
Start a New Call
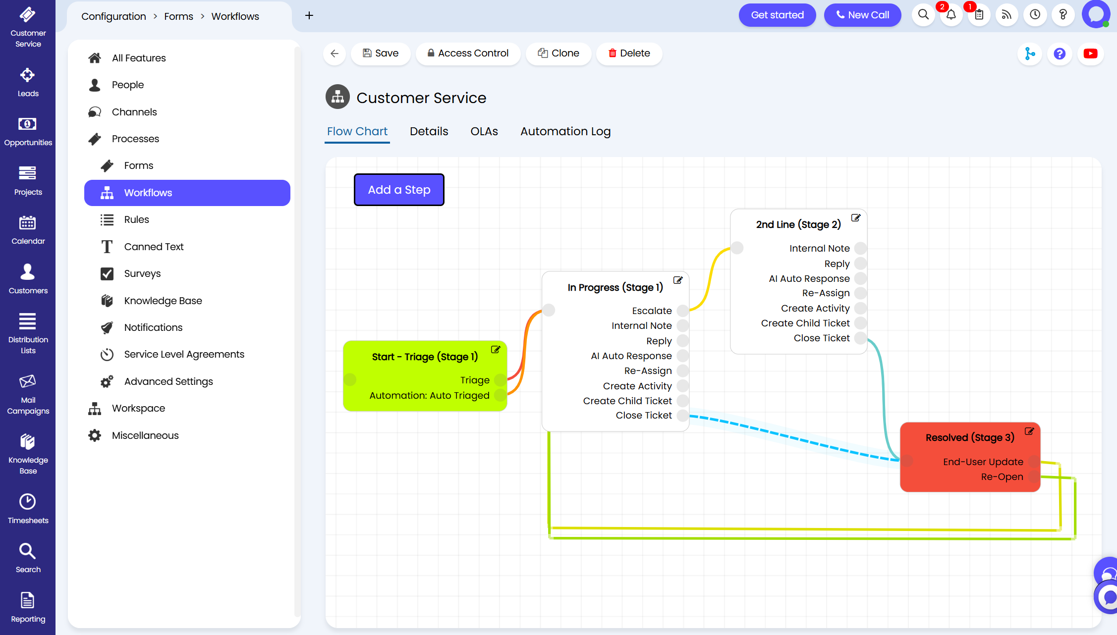click(862, 15)
